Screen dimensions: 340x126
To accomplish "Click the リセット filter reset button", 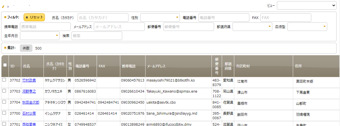I will tap(34, 17).
